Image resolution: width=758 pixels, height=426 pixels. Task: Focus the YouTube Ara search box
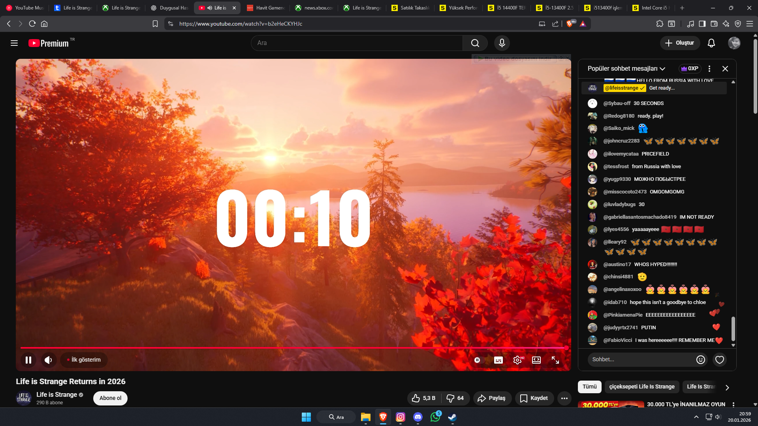coord(357,43)
